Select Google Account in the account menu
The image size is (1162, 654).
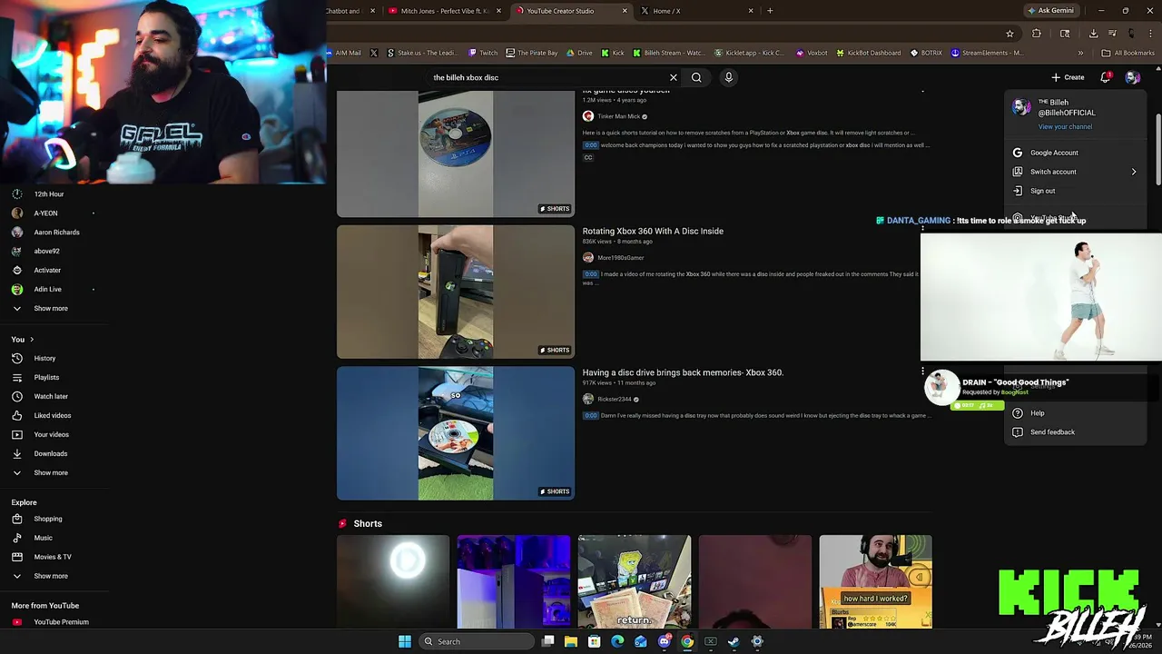(x=1075, y=153)
